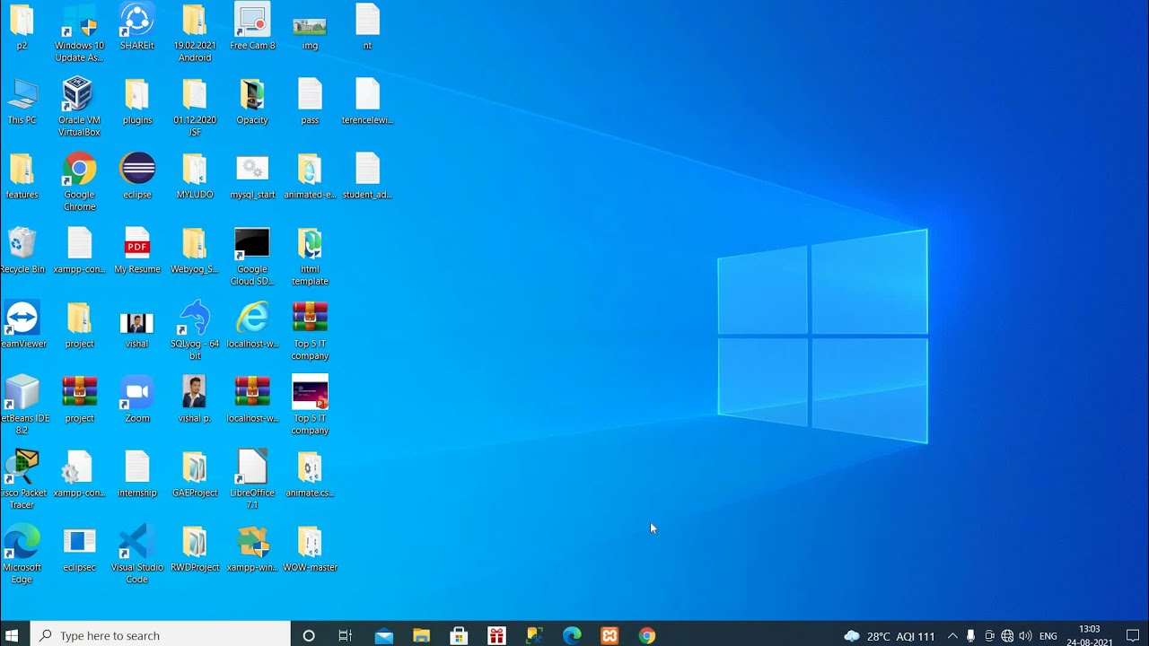Select Visual Studio Code shortcut
The image size is (1149, 646).
(x=136, y=542)
